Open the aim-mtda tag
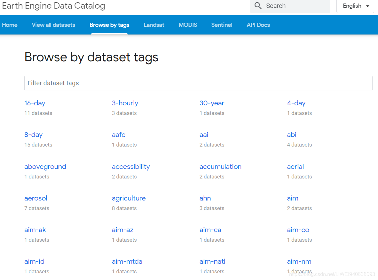Viewport: 378px width, 280px height. pos(127,261)
